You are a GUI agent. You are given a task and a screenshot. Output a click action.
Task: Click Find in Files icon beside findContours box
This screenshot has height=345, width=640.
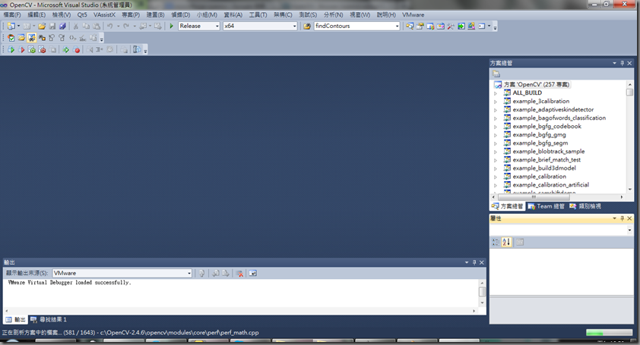pos(307,26)
